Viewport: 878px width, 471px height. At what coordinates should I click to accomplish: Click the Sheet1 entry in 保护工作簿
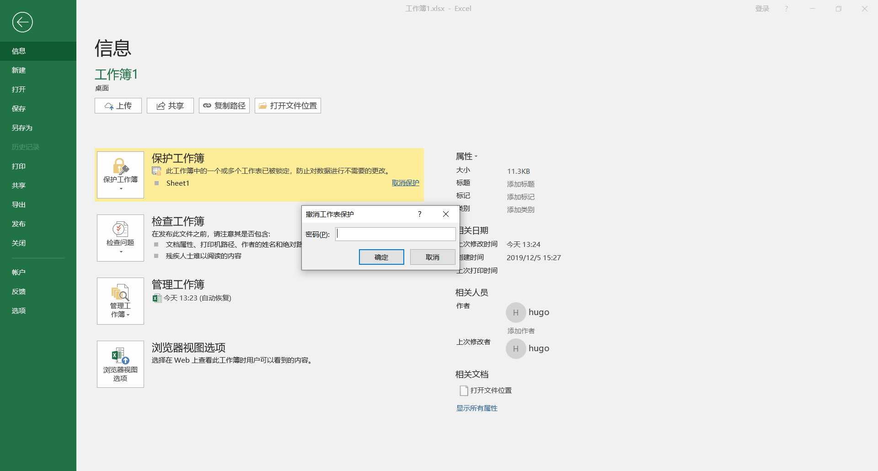177,183
